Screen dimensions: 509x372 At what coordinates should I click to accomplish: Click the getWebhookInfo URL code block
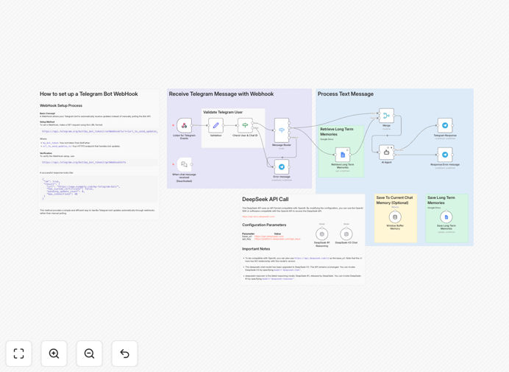click(99, 162)
